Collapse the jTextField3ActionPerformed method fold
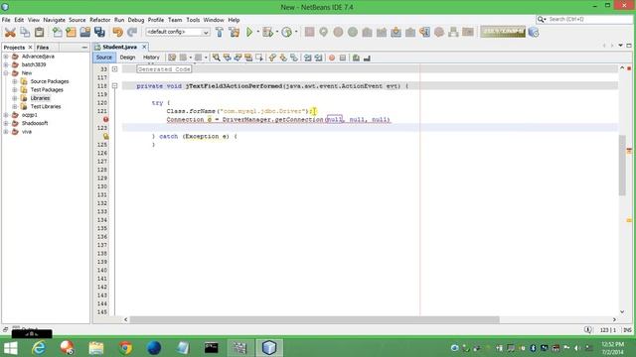 click(x=115, y=86)
